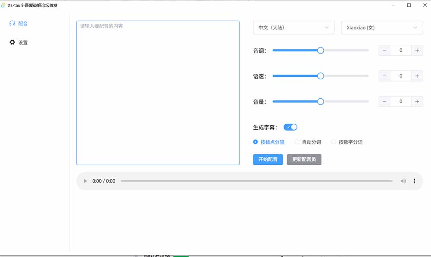Click the 更新配音员 update voices button
This screenshot has width=431, height=257.
(x=304, y=160)
